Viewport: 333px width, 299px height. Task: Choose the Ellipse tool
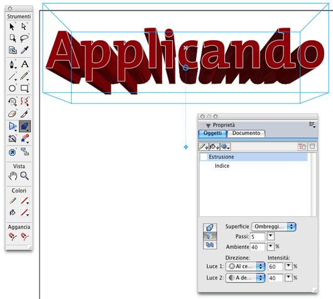point(13,88)
